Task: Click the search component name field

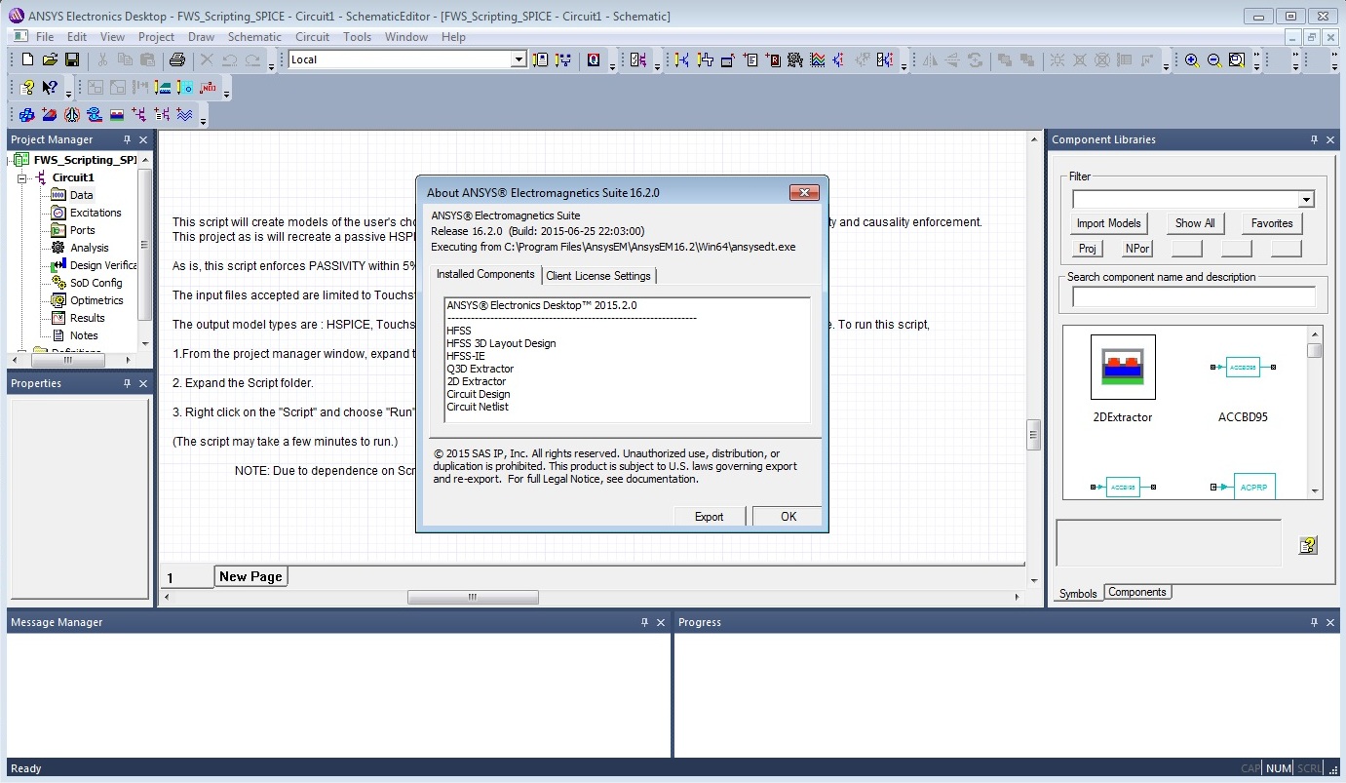Action: (x=1193, y=296)
